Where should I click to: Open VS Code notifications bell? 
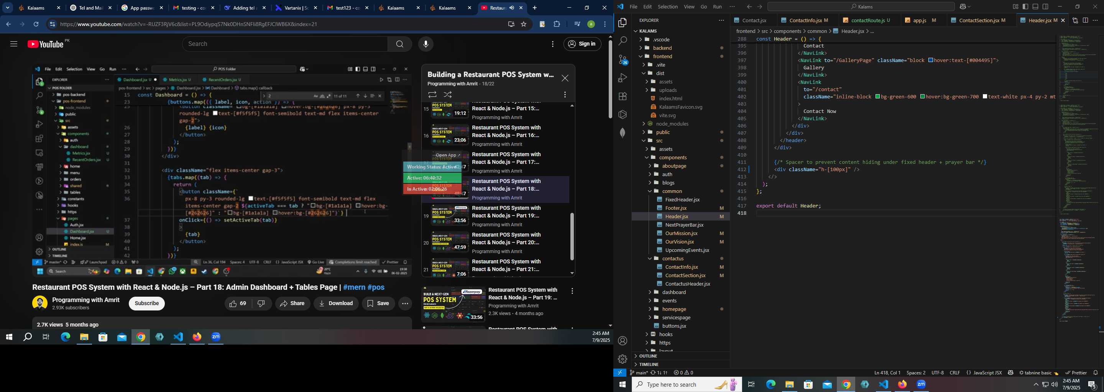coord(1096,373)
